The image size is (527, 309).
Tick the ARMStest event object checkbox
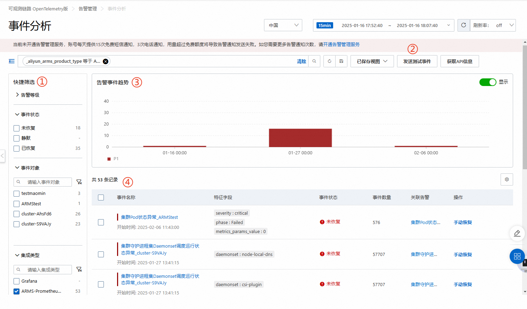click(x=16, y=204)
